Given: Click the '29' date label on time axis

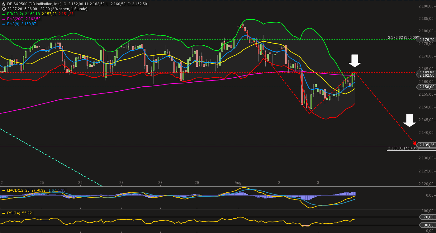Looking at the screenshot, I should tap(197, 183).
